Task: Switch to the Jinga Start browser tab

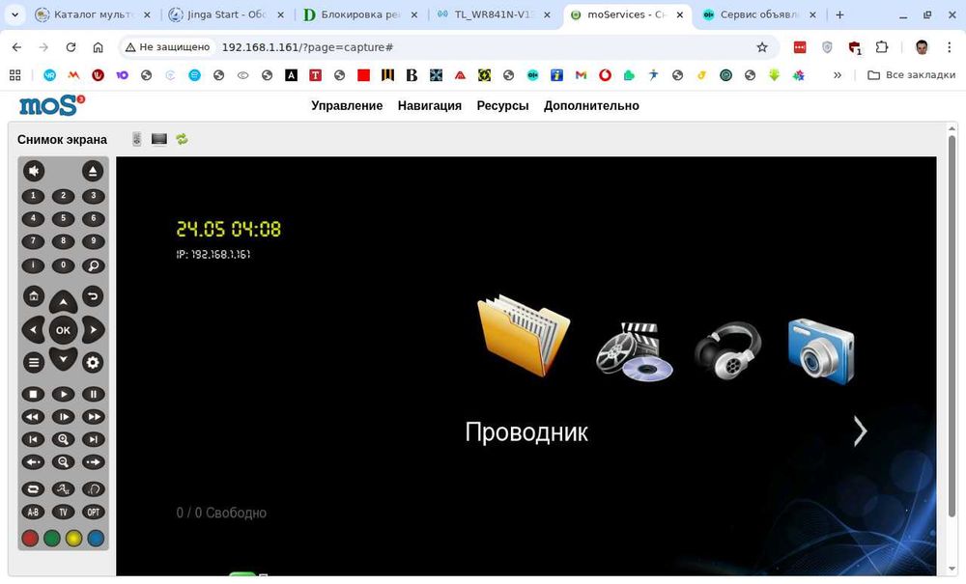Action: point(228,14)
